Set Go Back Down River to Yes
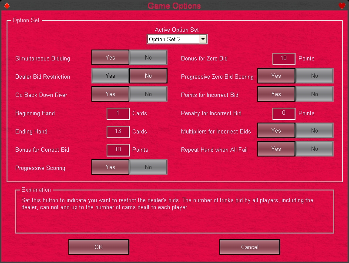Viewport: 349px width, 263px height. click(x=111, y=94)
